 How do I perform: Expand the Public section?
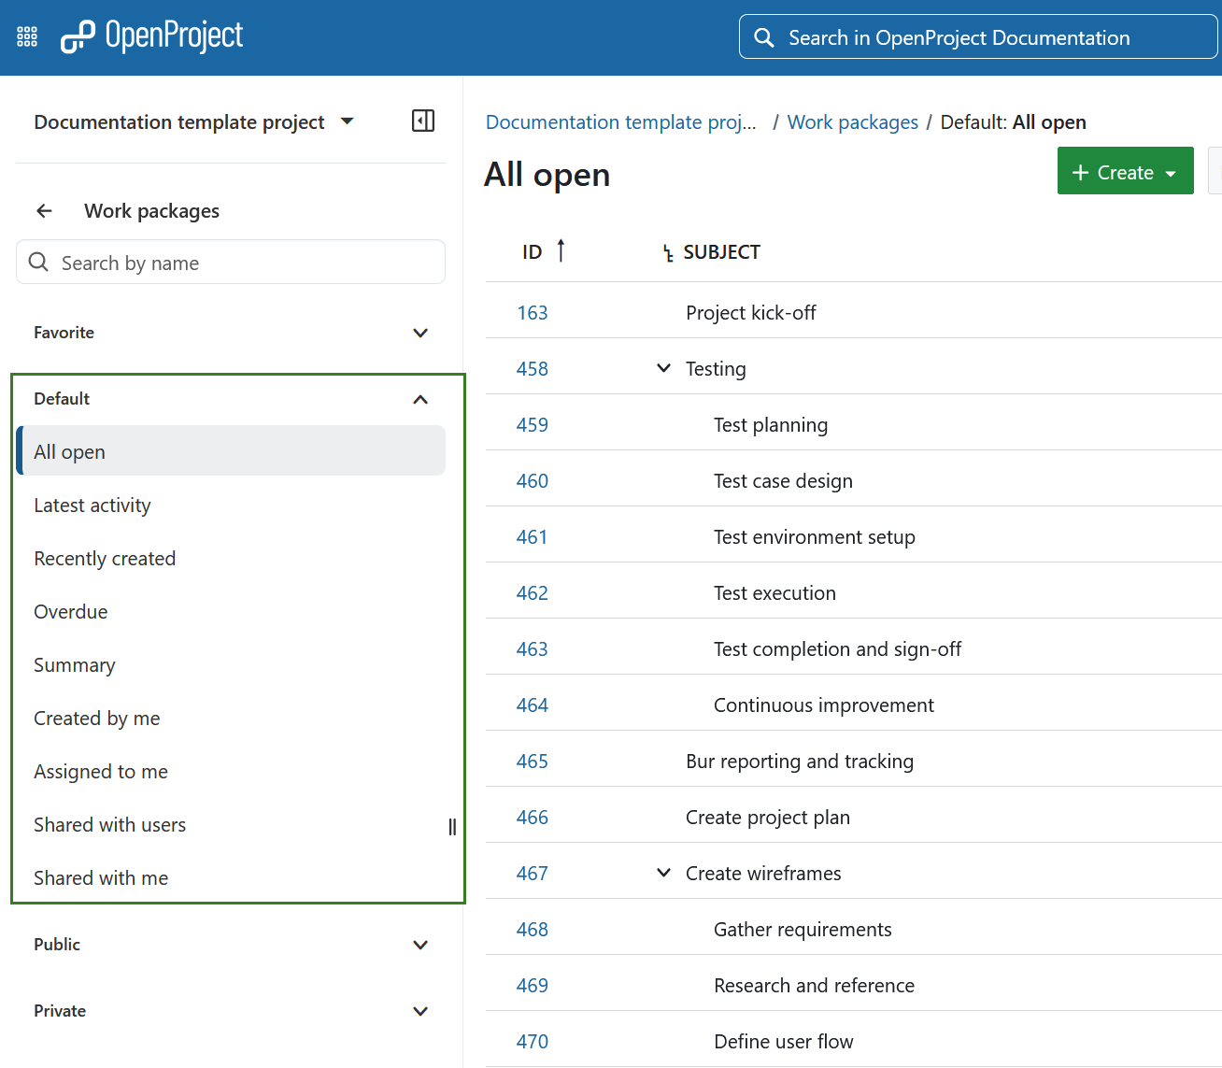click(420, 945)
